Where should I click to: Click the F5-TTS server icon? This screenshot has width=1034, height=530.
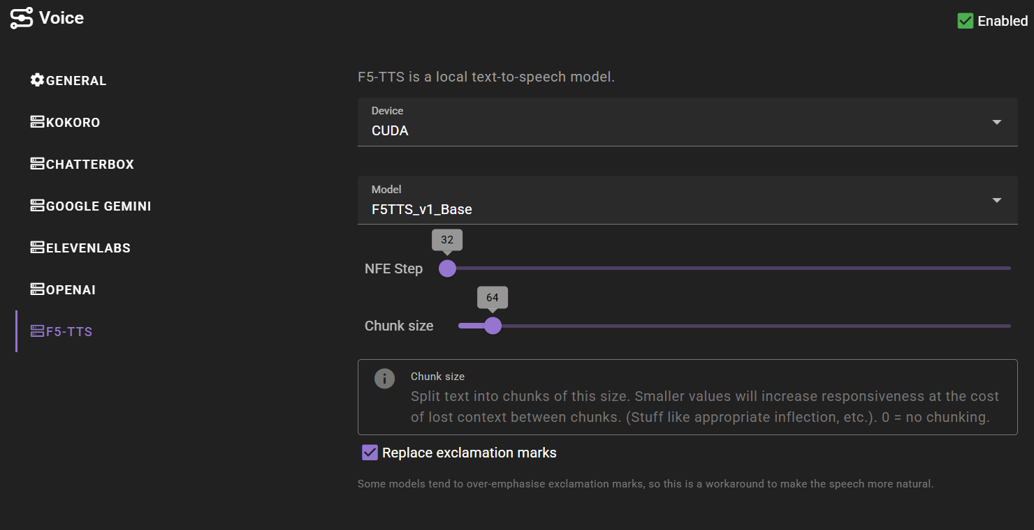coord(37,331)
